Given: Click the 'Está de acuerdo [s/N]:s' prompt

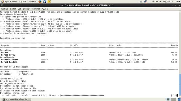Looking at the screenshot, I should (x=13, y=81).
